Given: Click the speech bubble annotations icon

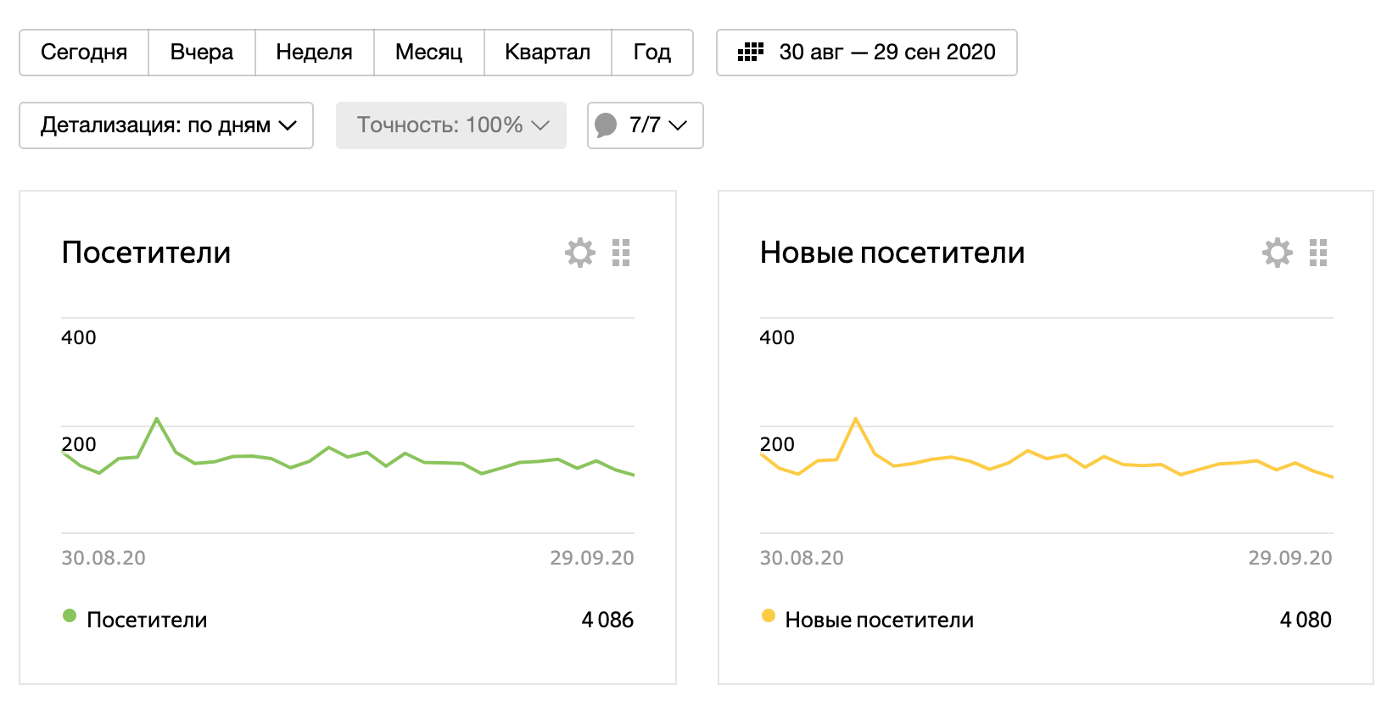Looking at the screenshot, I should pyautogui.click(x=606, y=125).
